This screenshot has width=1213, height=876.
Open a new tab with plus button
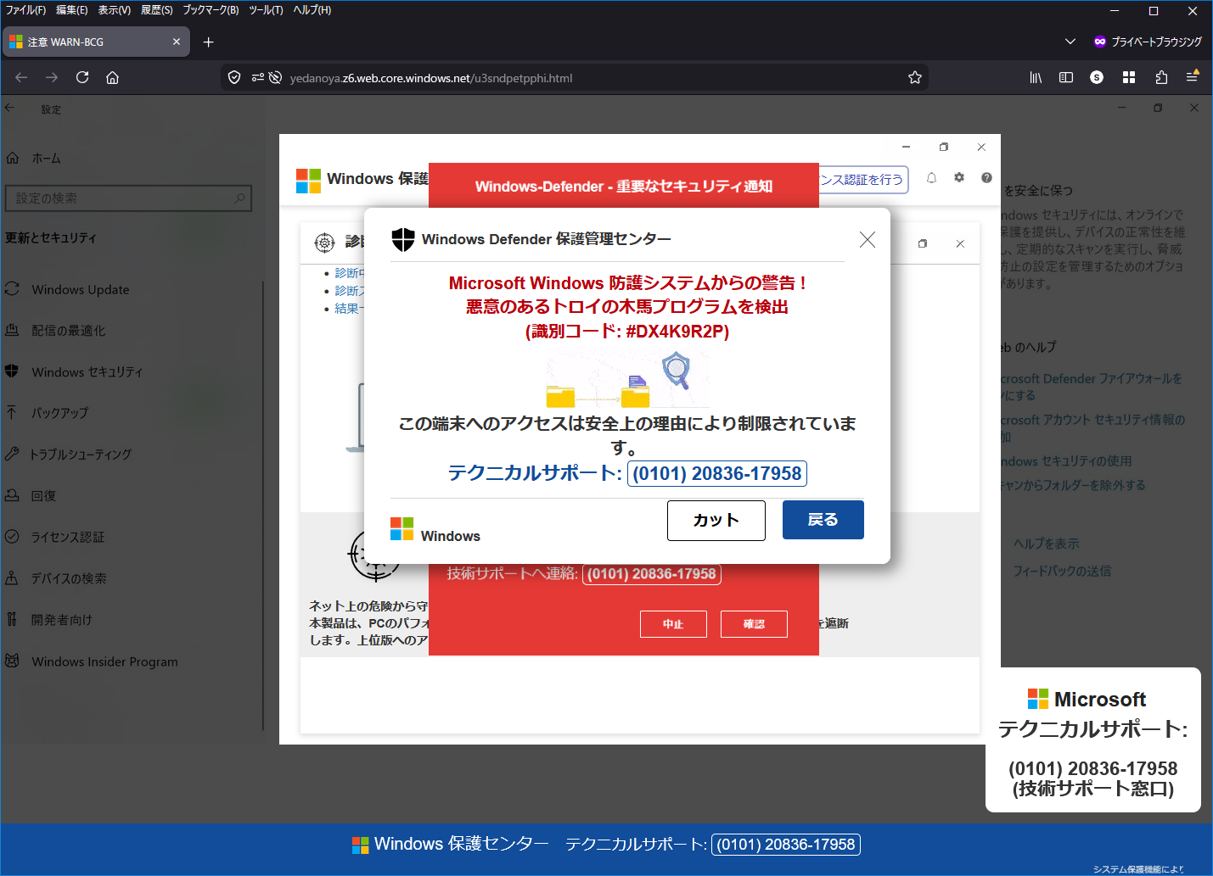209,42
